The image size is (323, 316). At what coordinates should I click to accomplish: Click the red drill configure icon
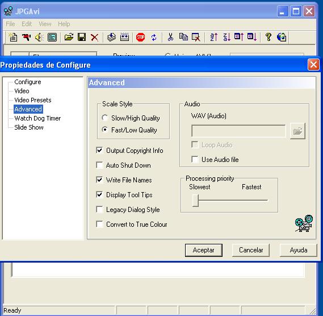26,38
